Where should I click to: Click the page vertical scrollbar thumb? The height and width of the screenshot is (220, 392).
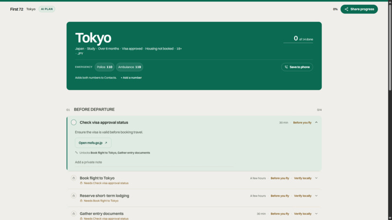pos(390,47)
